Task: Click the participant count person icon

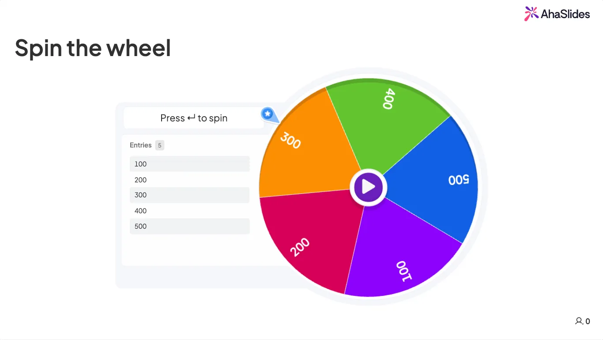Action: coord(579,321)
